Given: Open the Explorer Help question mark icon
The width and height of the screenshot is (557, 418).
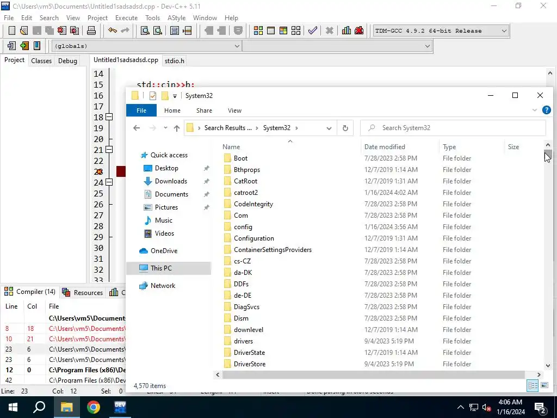Looking at the screenshot, I should [546, 110].
